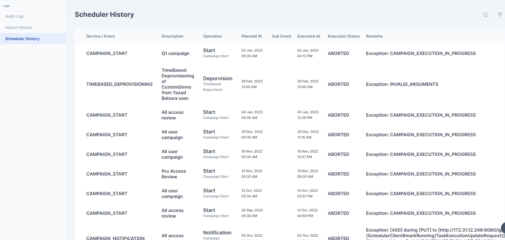Click the dark floating button at right edge
This screenshot has width=505, height=240.
coord(503,227)
